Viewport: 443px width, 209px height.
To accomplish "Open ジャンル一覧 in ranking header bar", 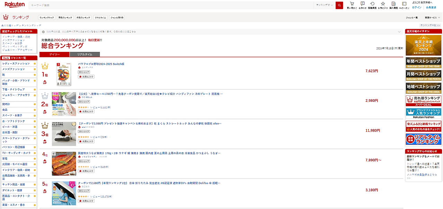I will click(412, 17).
